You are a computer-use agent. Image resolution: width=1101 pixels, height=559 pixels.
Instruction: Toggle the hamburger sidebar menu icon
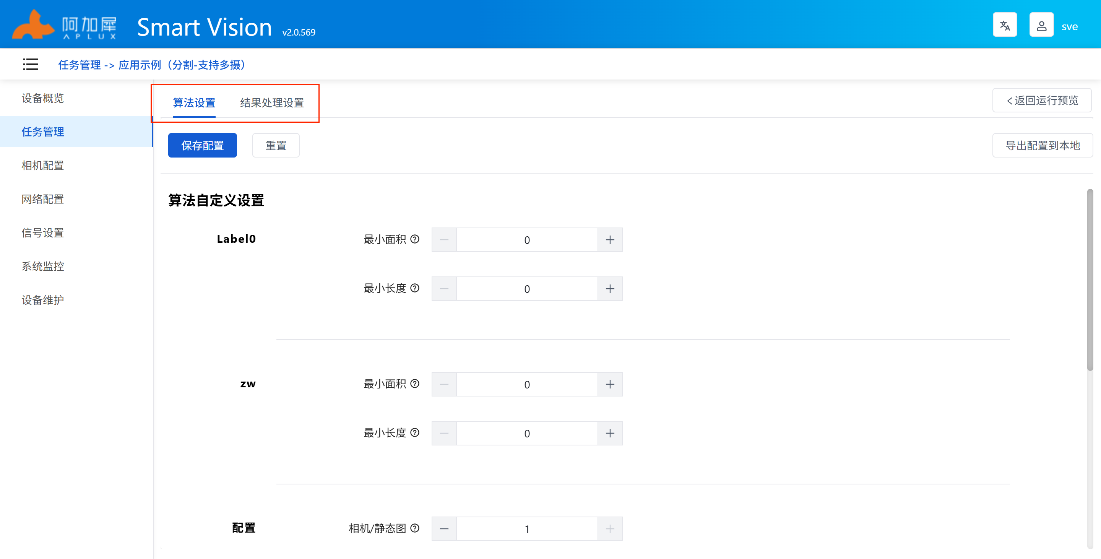coord(30,65)
